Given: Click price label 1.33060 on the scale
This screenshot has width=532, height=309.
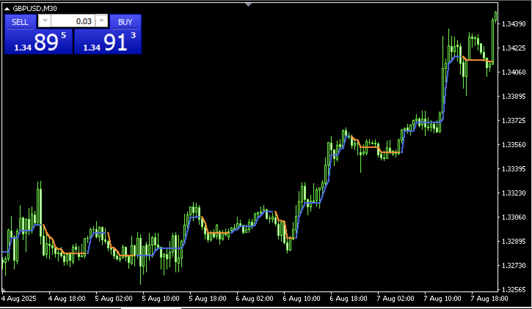Looking at the screenshot, I should (x=514, y=217).
